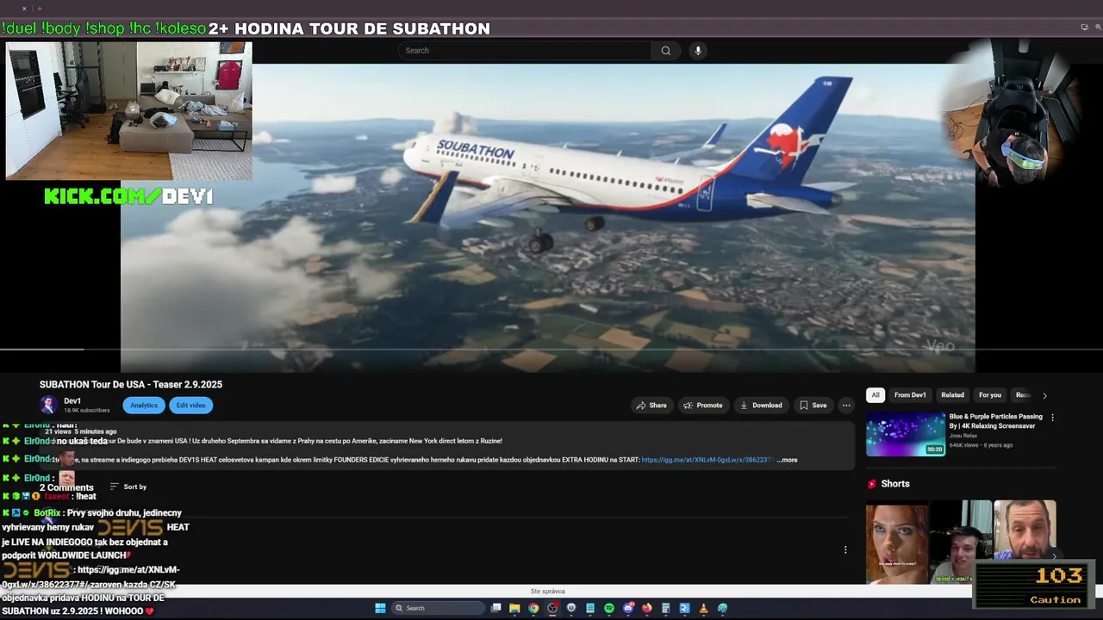Click the "18.9K subscribers" text
The width and height of the screenshot is (1103, 620).
pyautogui.click(x=86, y=411)
